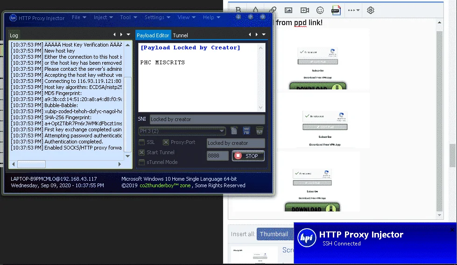Image resolution: width=457 pixels, height=265 pixels.
Task: Switch to the Tunnel tab
Action: click(180, 35)
